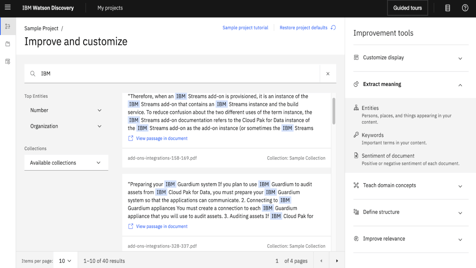The height and width of the screenshot is (268, 476).
Task: Open the Guided tours menu
Action: point(407,7)
